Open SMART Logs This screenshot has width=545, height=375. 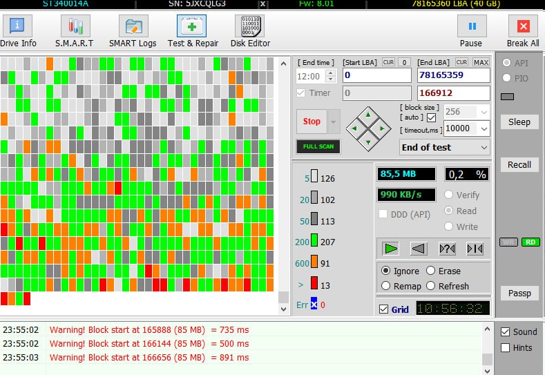133,31
